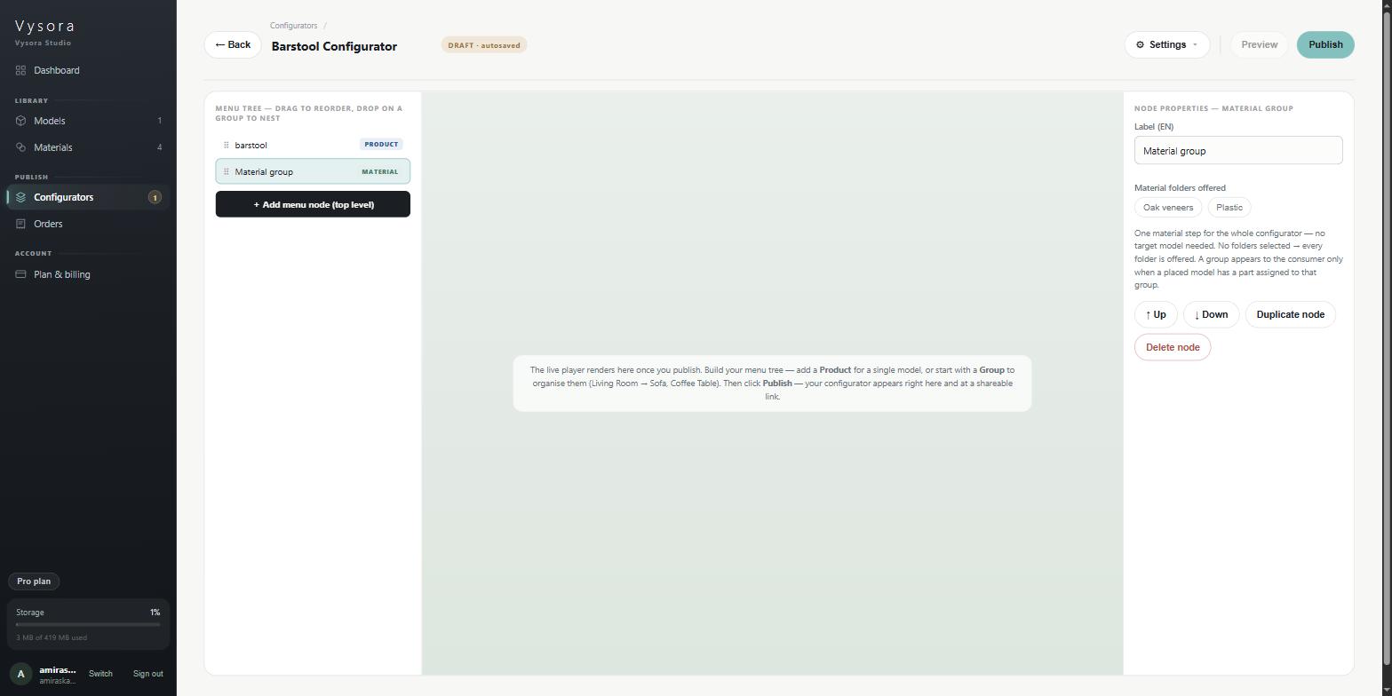Viewport: 1392px width, 696px height.
Task: Click the user avatar A
Action: [21, 674]
